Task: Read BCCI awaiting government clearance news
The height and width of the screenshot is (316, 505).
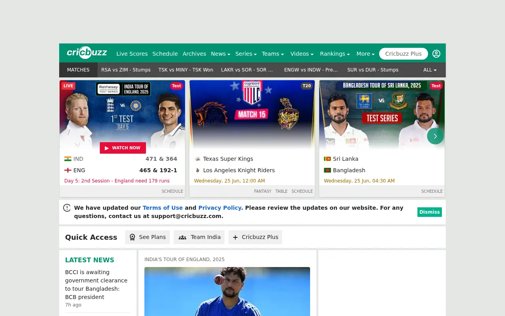Action: [96, 284]
